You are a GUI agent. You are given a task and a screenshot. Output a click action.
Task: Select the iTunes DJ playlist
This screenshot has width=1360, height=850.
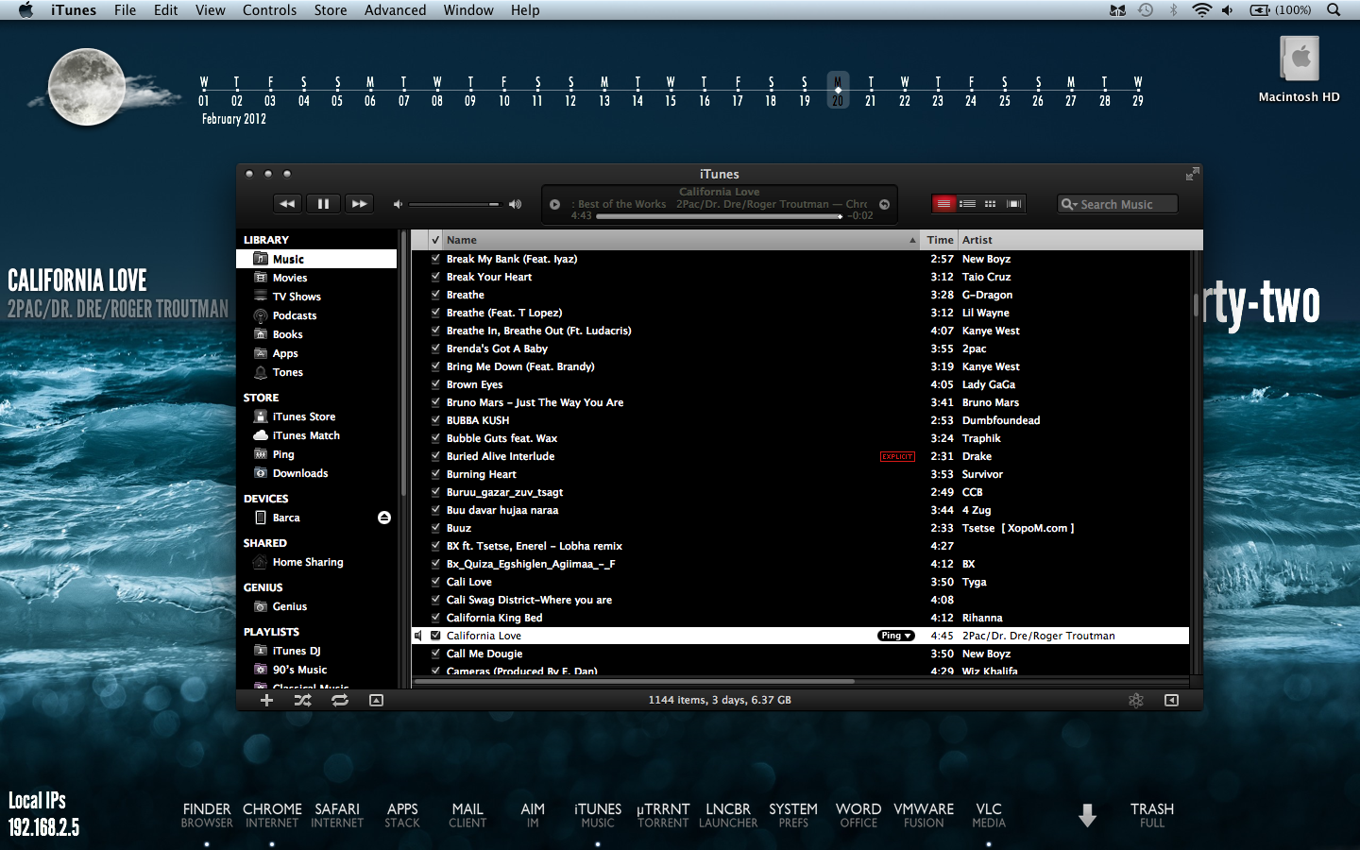tap(316, 651)
